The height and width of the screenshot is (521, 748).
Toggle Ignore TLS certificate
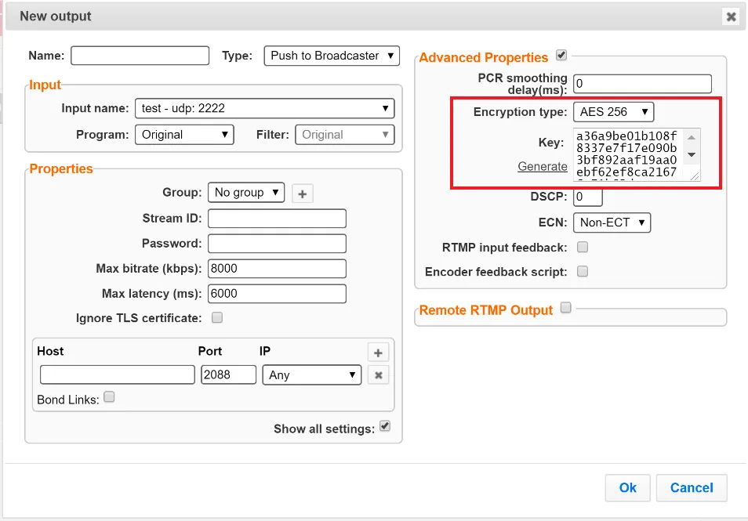(x=217, y=317)
